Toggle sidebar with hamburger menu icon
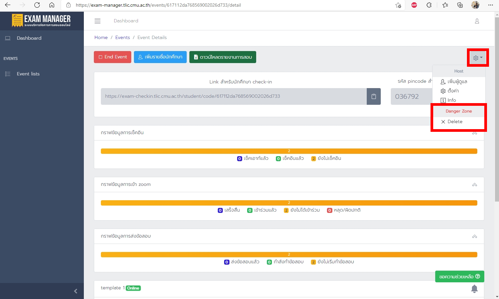The height and width of the screenshot is (299, 499). coord(98,21)
